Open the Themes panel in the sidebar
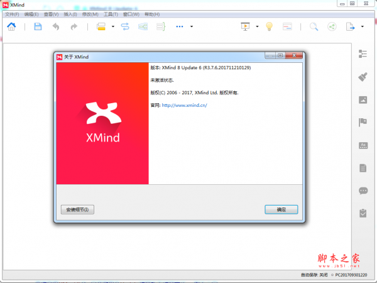This screenshot has height=283, width=377. tap(363, 145)
